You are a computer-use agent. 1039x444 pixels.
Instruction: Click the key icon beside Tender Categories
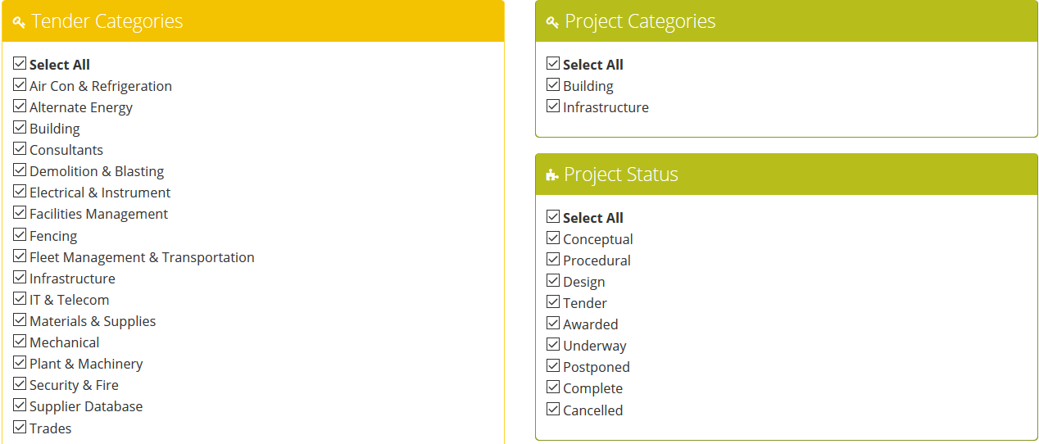click(x=19, y=22)
